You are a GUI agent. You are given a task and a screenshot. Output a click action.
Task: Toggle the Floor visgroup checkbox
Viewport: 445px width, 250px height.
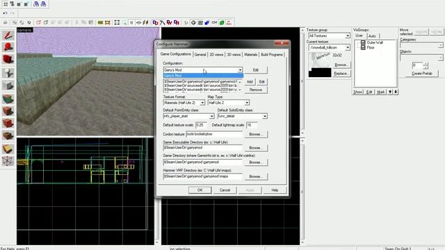pos(363,48)
